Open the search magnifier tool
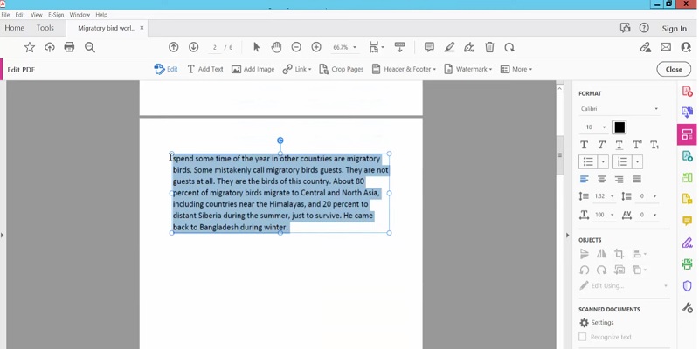Screen dimensions: 699x349 90,47
